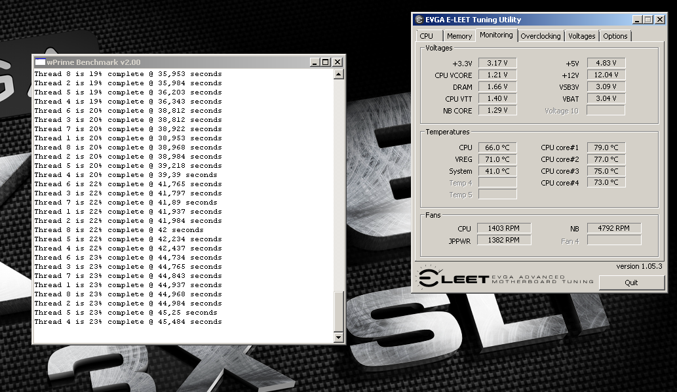Image resolution: width=677 pixels, height=392 pixels.
Task: Click line 'Thread 3 is 23% complete @ 44,765'
Action: [128, 267]
